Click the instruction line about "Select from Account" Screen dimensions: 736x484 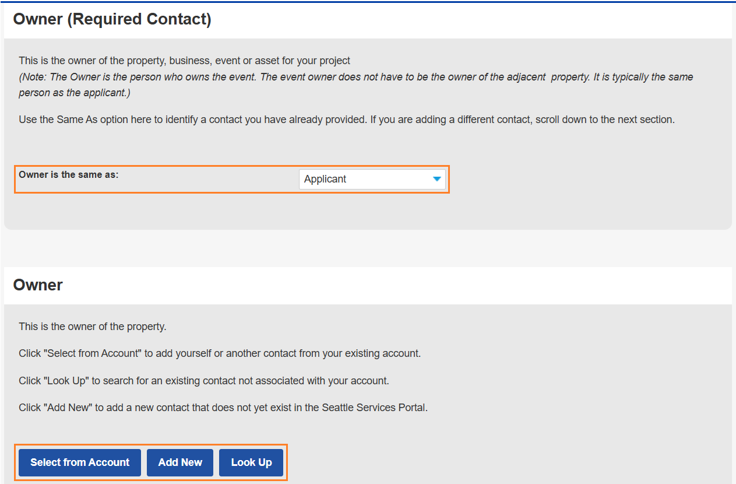coord(219,353)
